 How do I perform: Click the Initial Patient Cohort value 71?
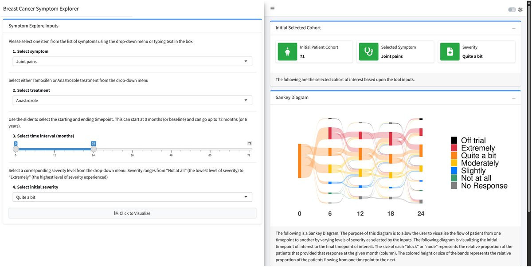[x=302, y=57]
